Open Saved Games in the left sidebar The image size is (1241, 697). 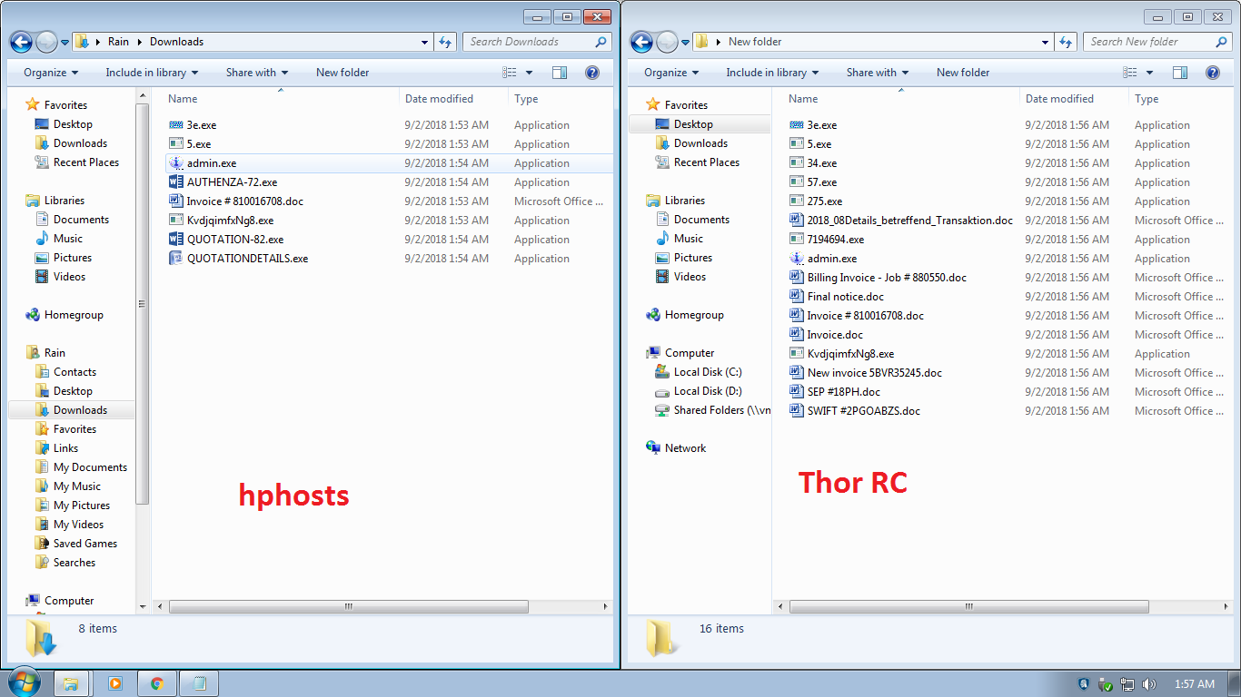pyautogui.click(x=76, y=544)
